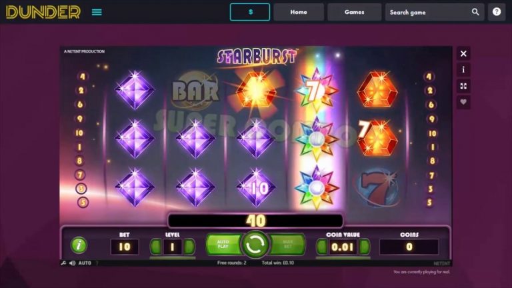Add Starburst to favorites with heart icon
This screenshot has width=512, height=288.
[x=463, y=102]
